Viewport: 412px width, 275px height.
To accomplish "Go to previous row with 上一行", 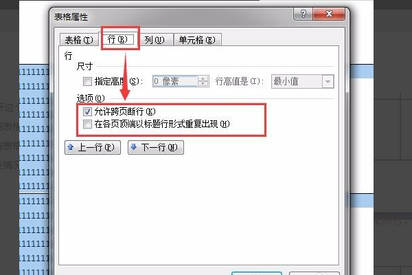I will 93,147.
